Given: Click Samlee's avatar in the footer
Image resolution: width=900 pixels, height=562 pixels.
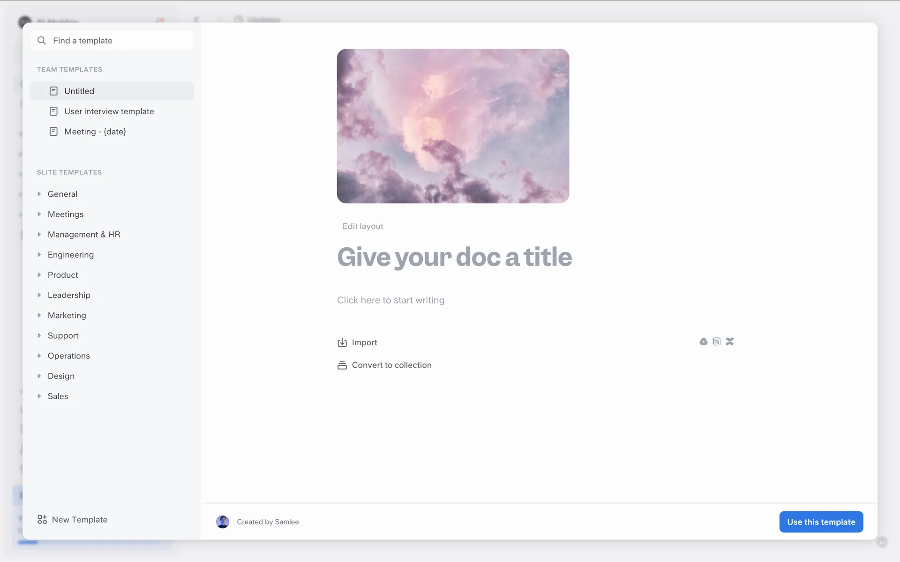Looking at the screenshot, I should [223, 522].
